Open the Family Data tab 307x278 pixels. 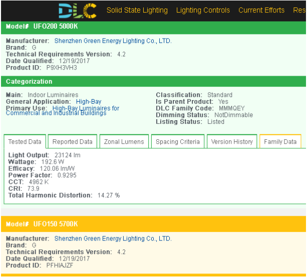280,142
